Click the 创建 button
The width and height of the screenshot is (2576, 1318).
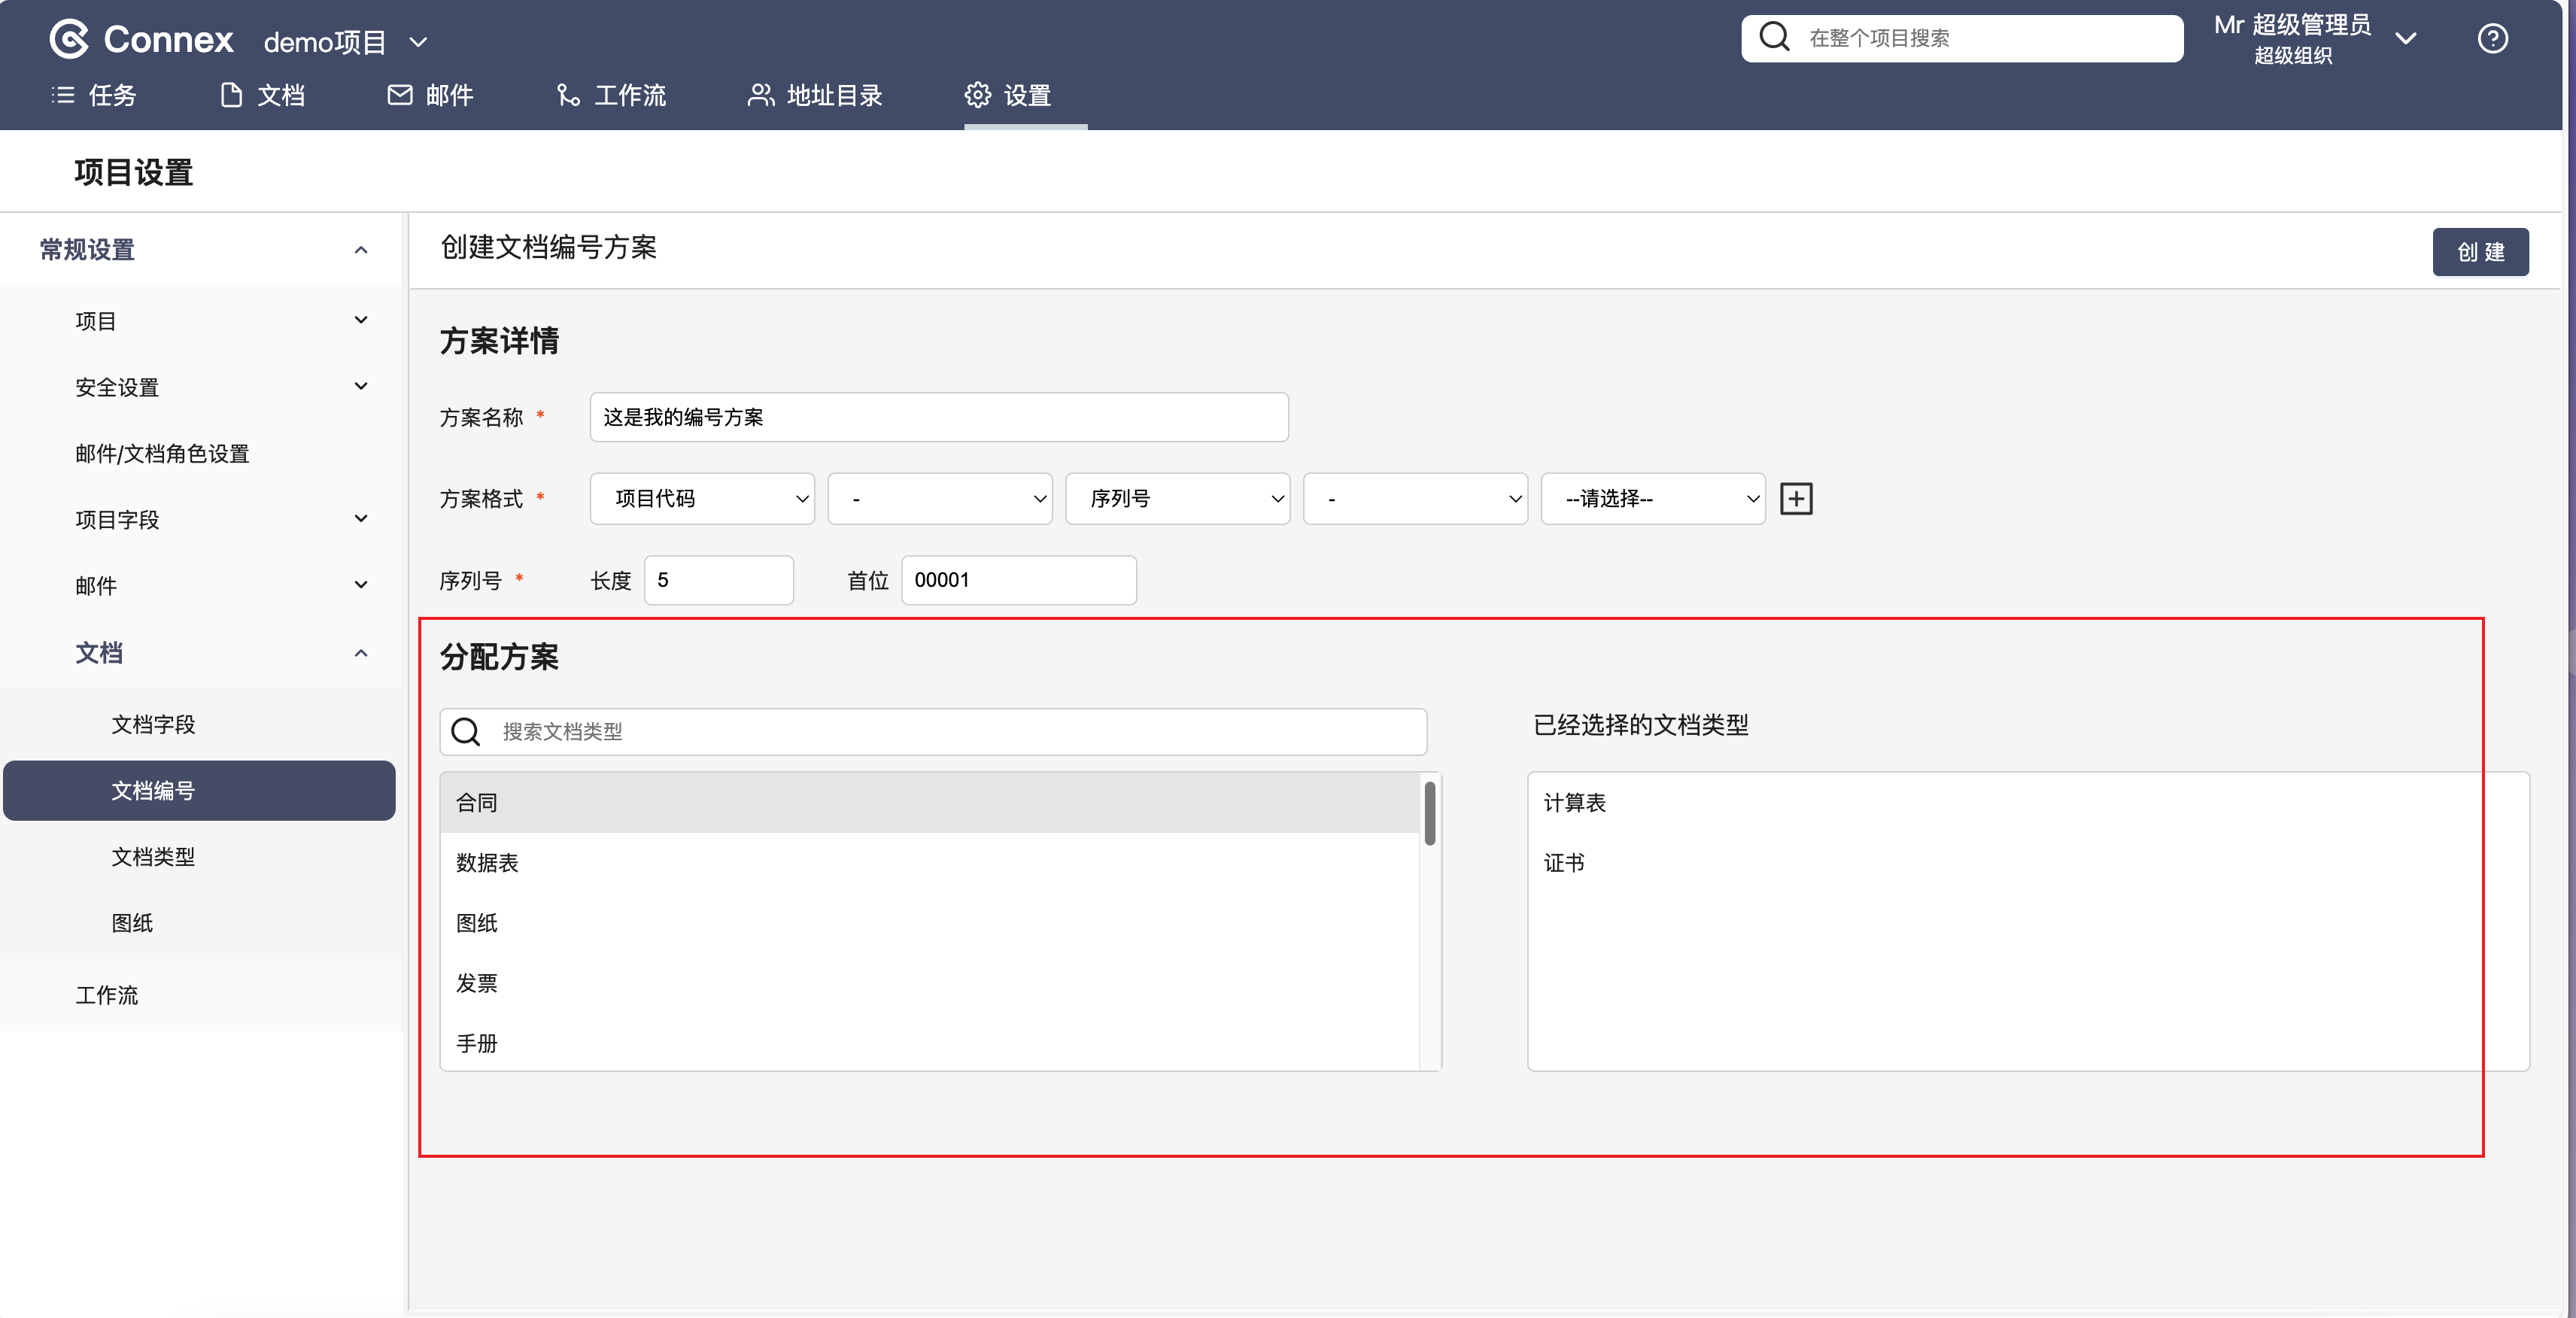click(2480, 252)
